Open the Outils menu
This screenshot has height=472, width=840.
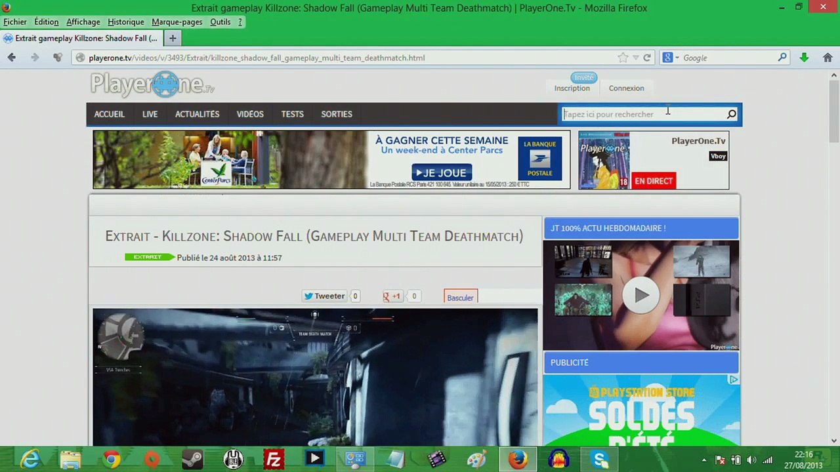(x=220, y=22)
